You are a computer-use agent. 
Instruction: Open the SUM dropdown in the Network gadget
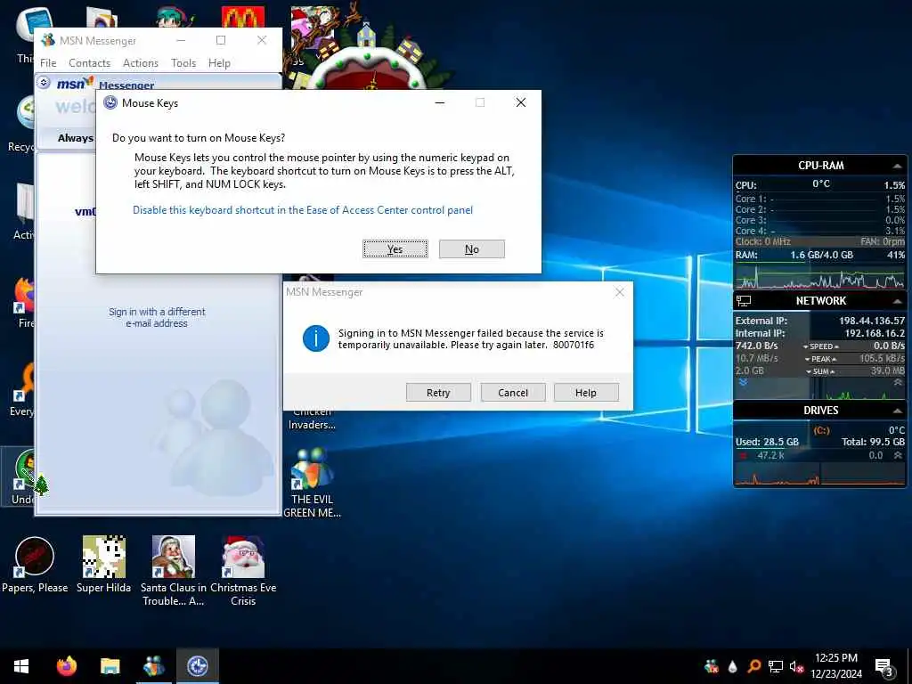click(x=820, y=371)
